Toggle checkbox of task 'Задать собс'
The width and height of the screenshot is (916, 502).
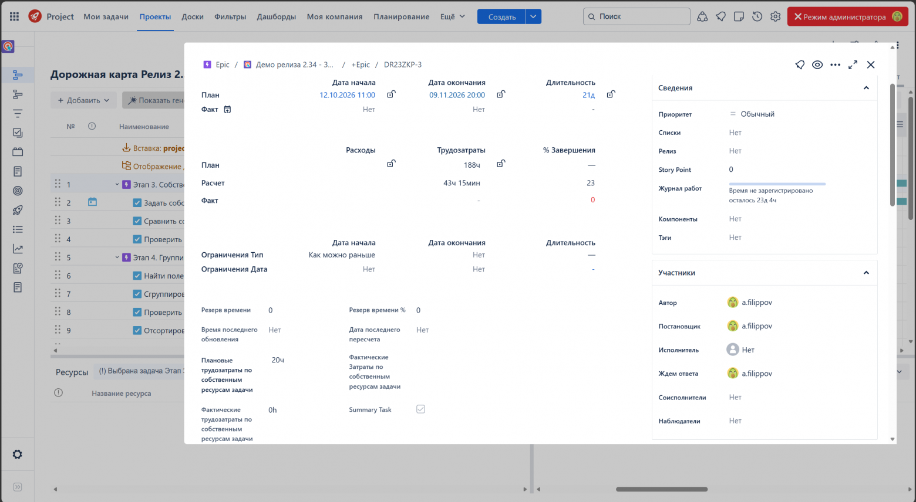pos(137,203)
